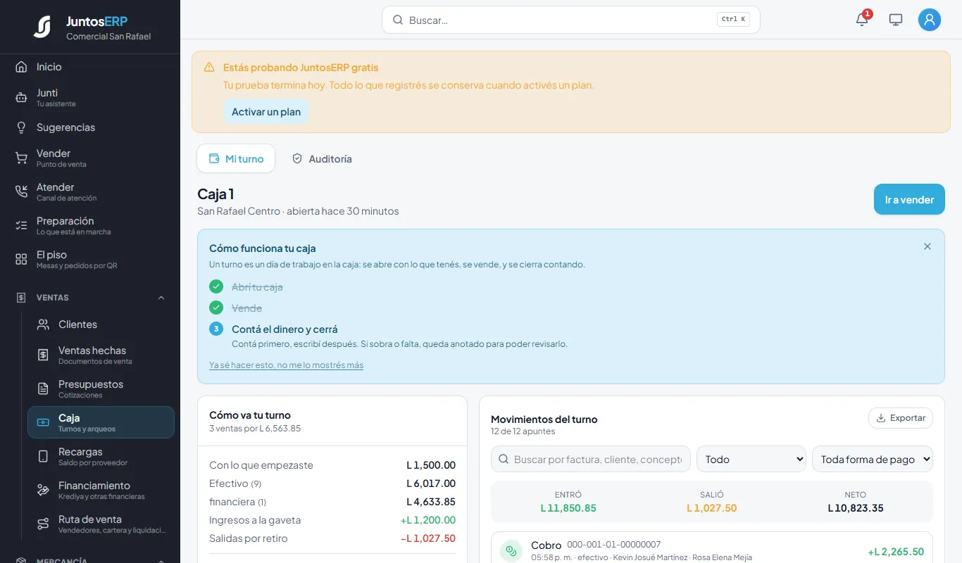
Task: Switch to the Mi turno tab
Action: pos(236,158)
